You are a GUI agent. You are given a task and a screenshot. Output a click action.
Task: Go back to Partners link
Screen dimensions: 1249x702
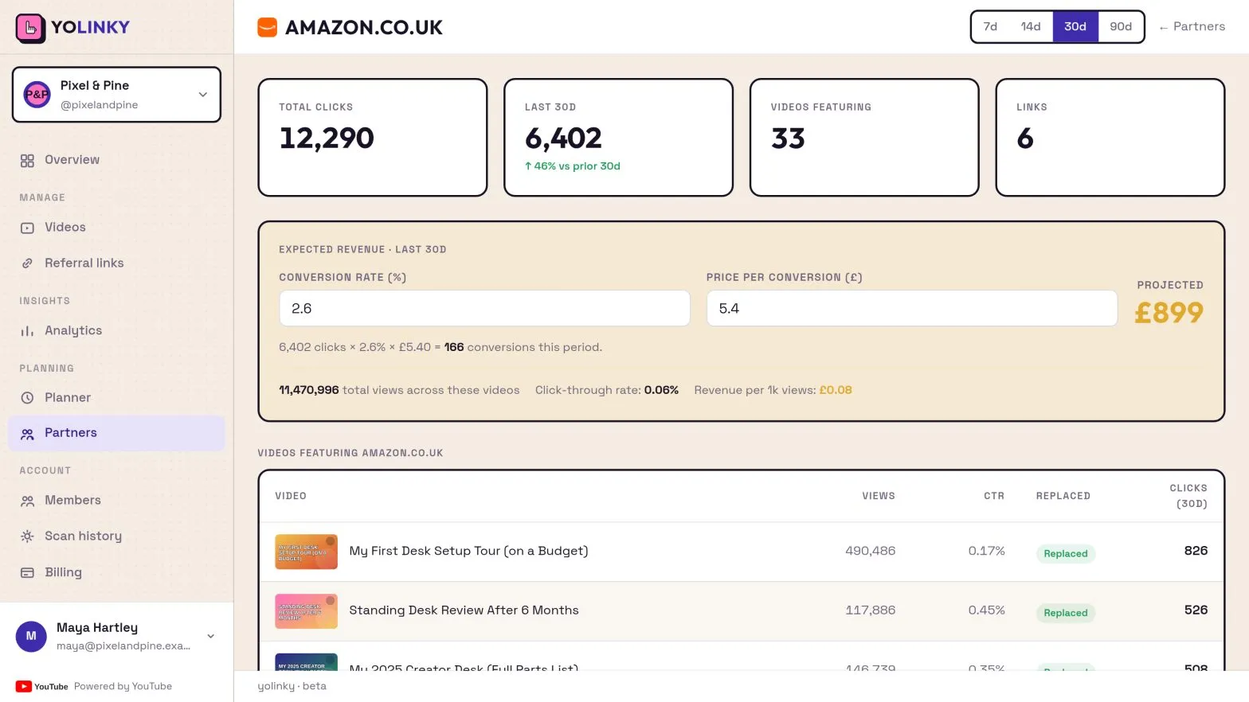1192,27
